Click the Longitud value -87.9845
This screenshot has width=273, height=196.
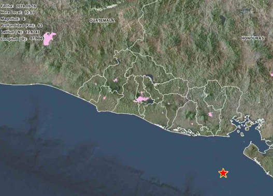click(37, 39)
